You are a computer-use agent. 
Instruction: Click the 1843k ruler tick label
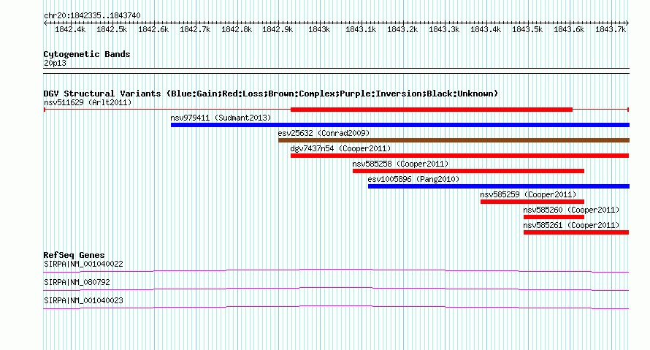coord(319,29)
